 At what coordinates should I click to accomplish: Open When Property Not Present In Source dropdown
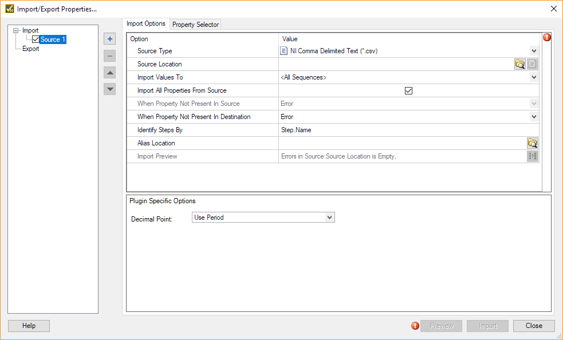pos(534,104)
